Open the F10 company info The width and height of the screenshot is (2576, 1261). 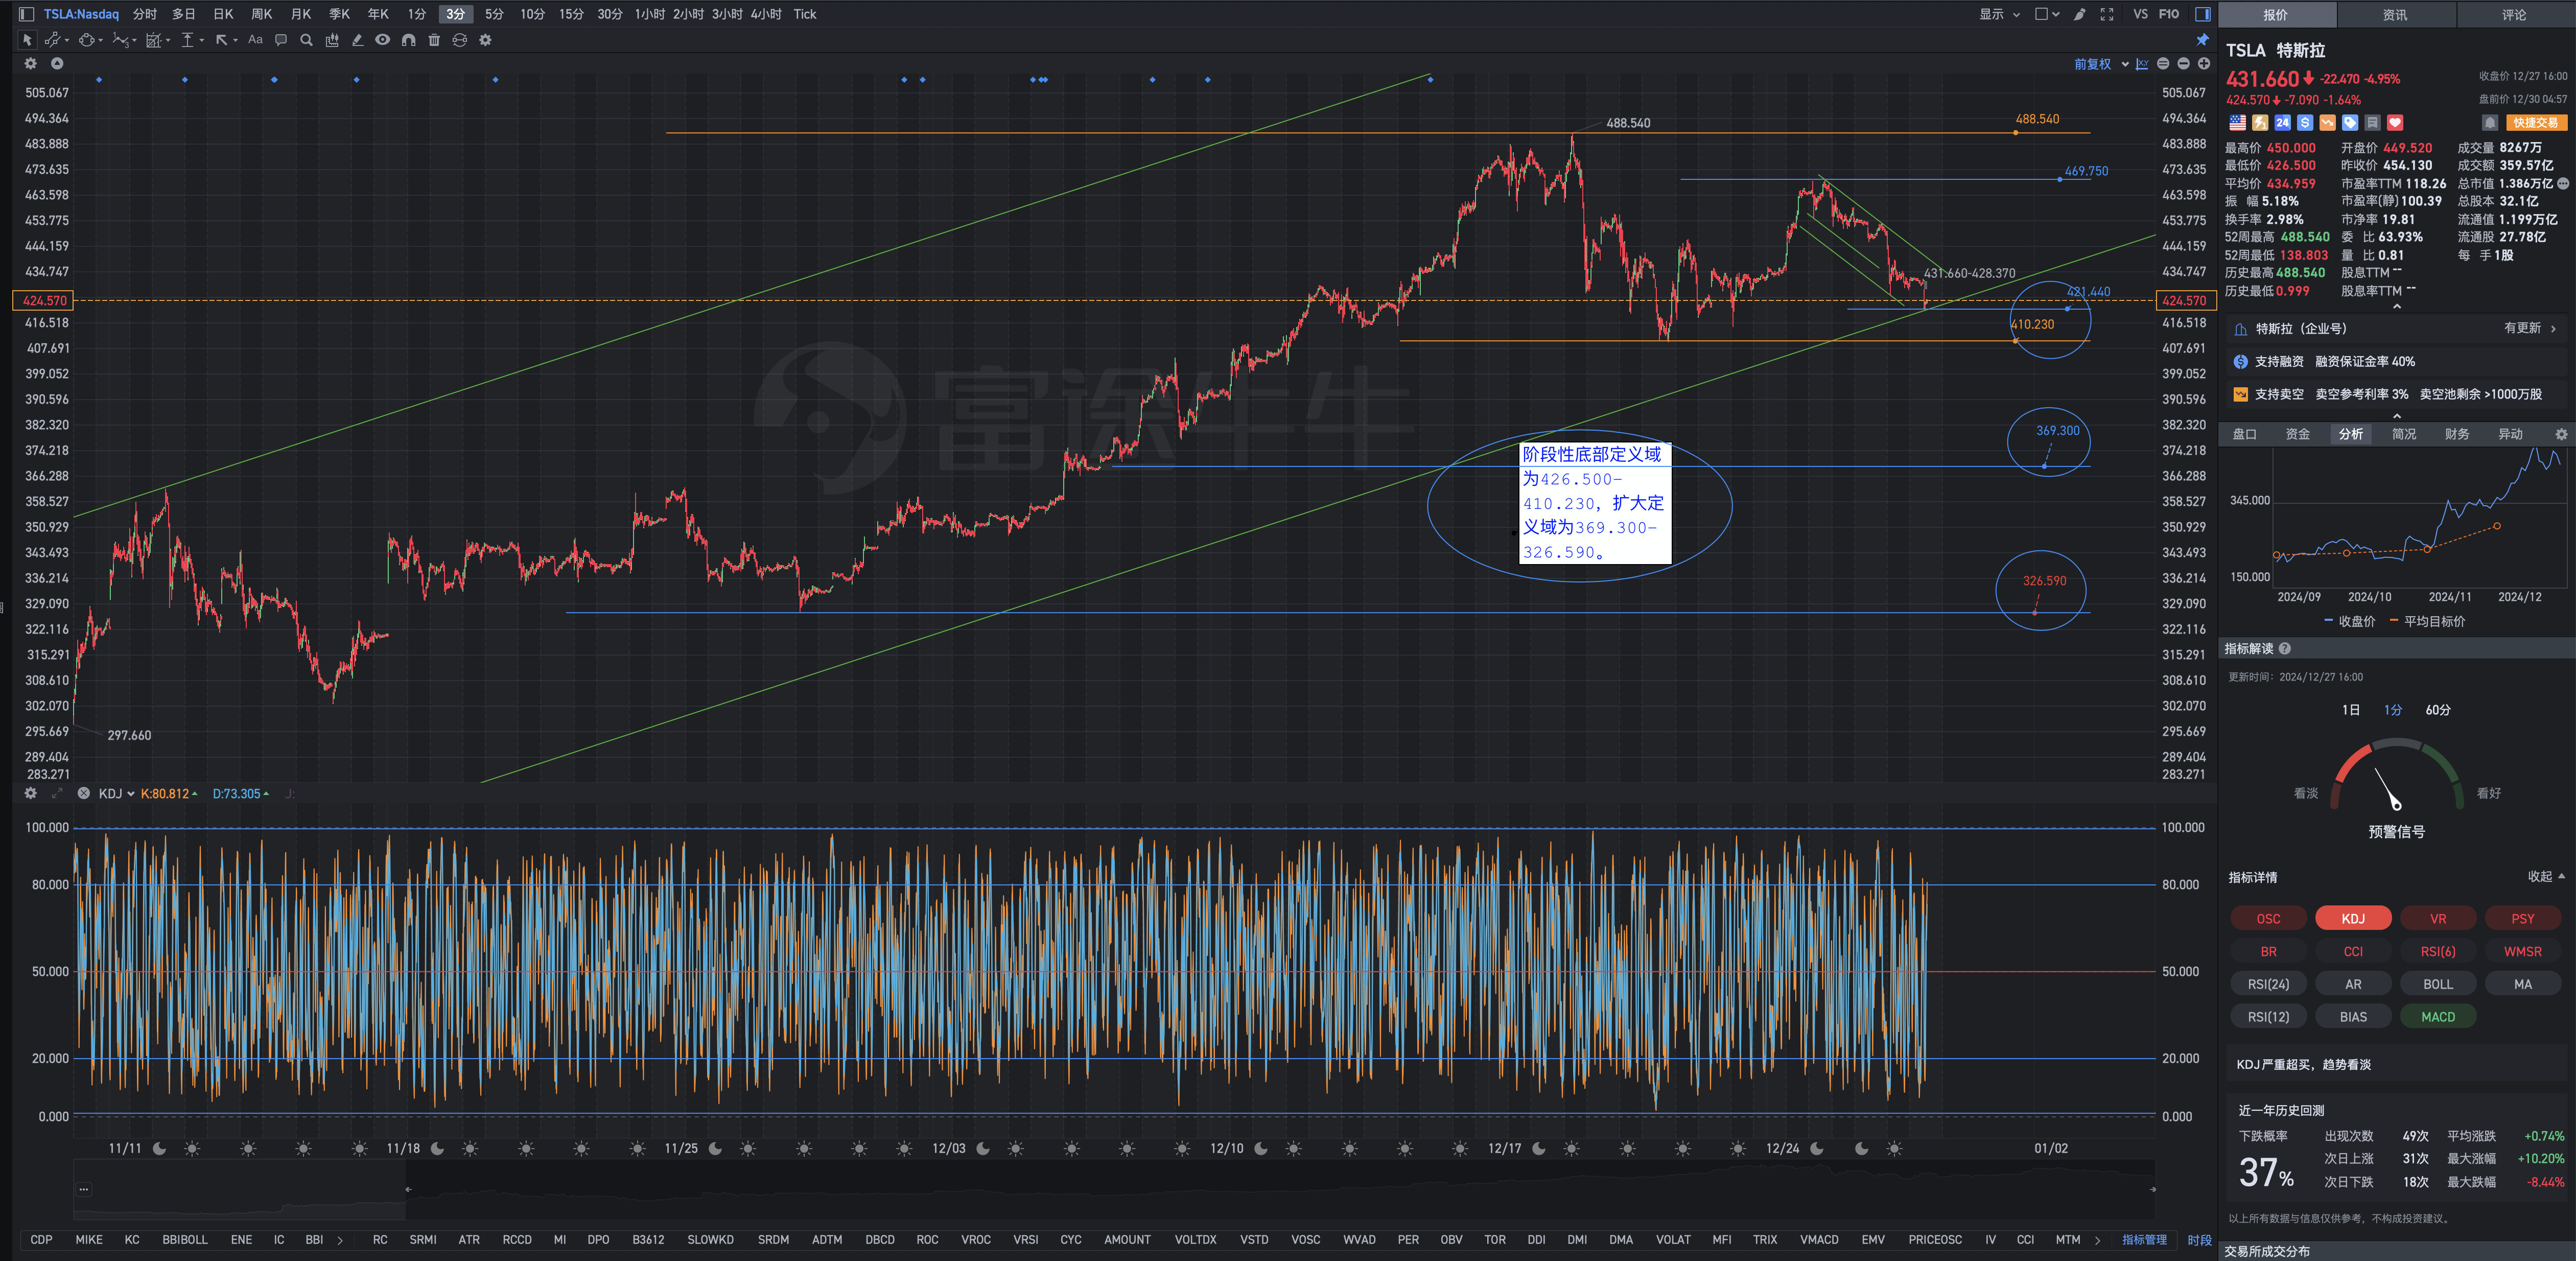2169,14
